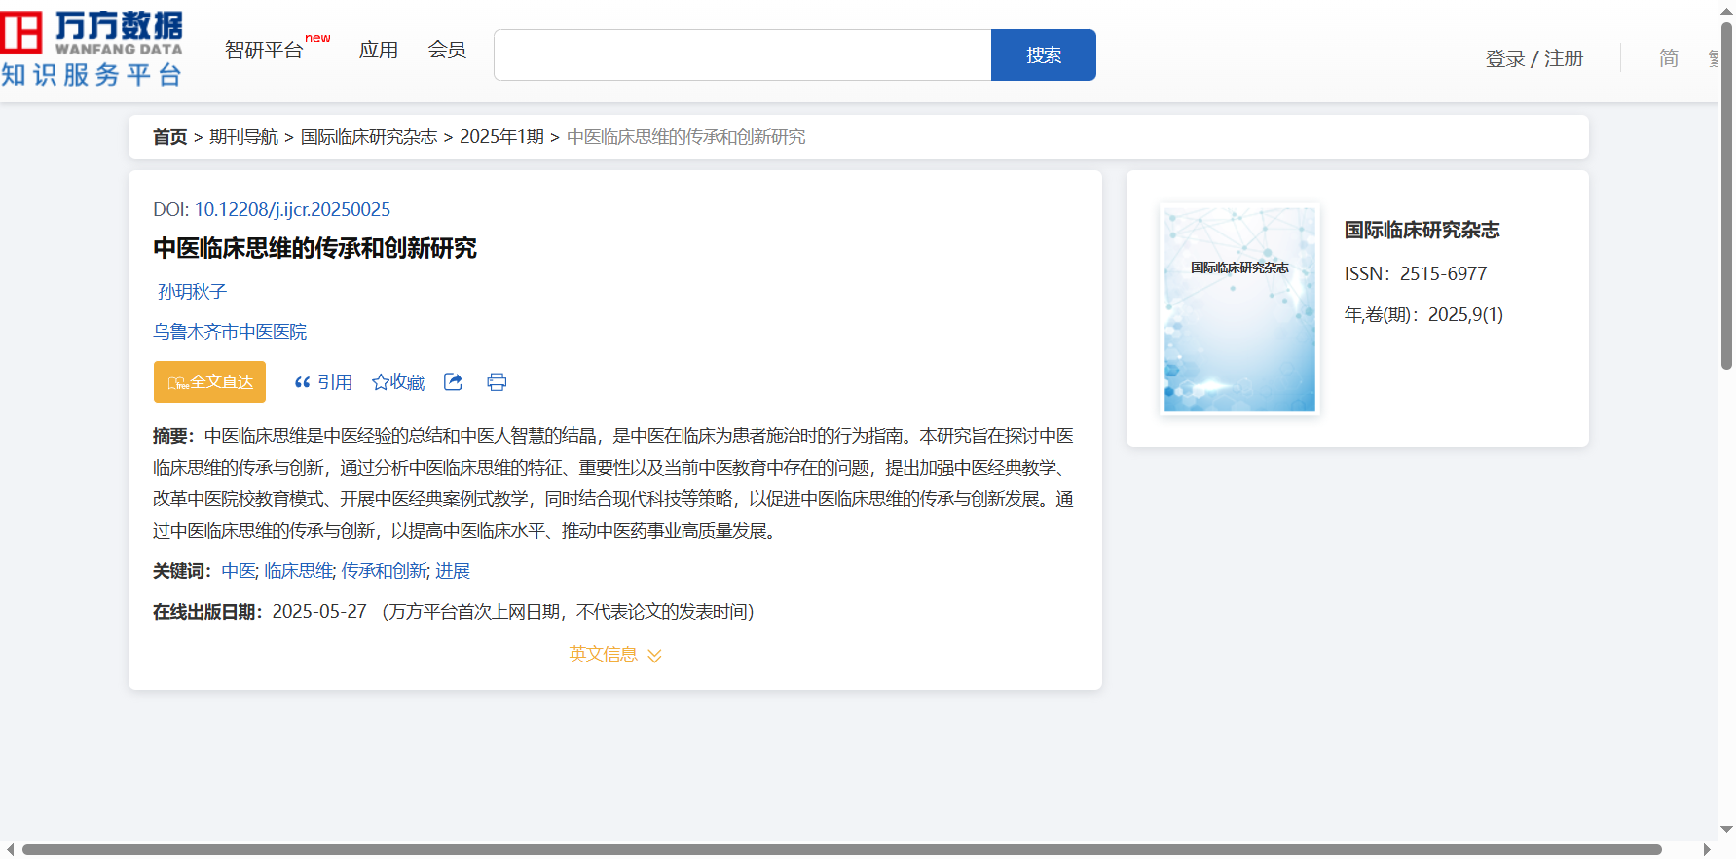
Task: Click the 全文直达 full-text button
Action: (209, 382)
